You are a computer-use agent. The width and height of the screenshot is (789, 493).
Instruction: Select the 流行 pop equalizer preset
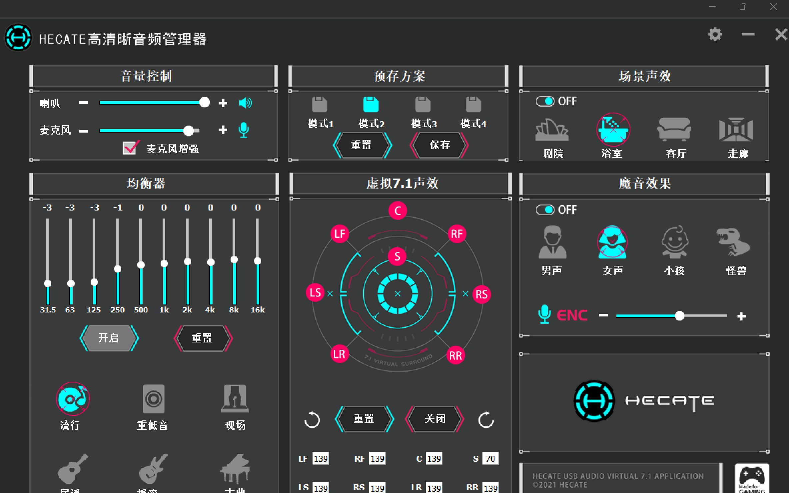(x=73, y=399)
